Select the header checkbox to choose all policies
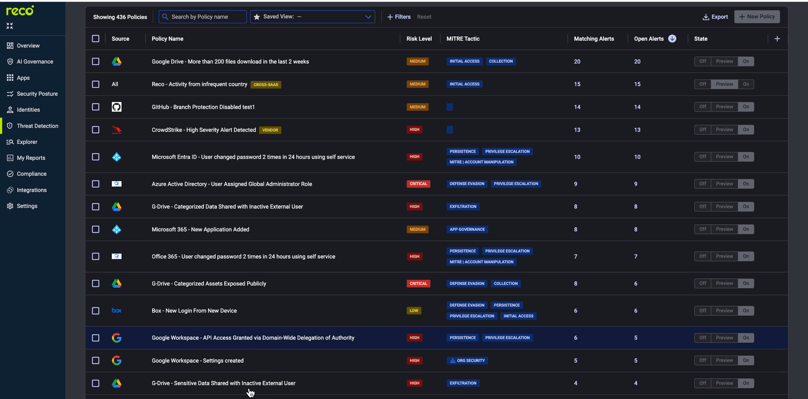This screenshot has width=808, height=399. click(x=96, y=38)
